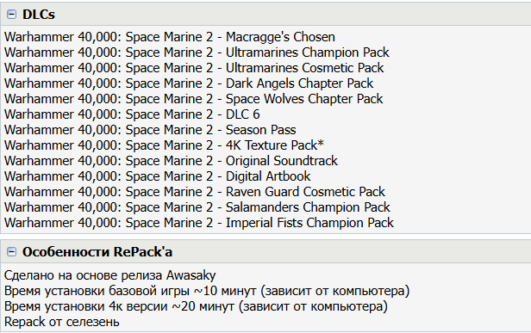Click the Space Wolves Chapter Pack line
Screen dimensions: 531x333
coord(193,99)
